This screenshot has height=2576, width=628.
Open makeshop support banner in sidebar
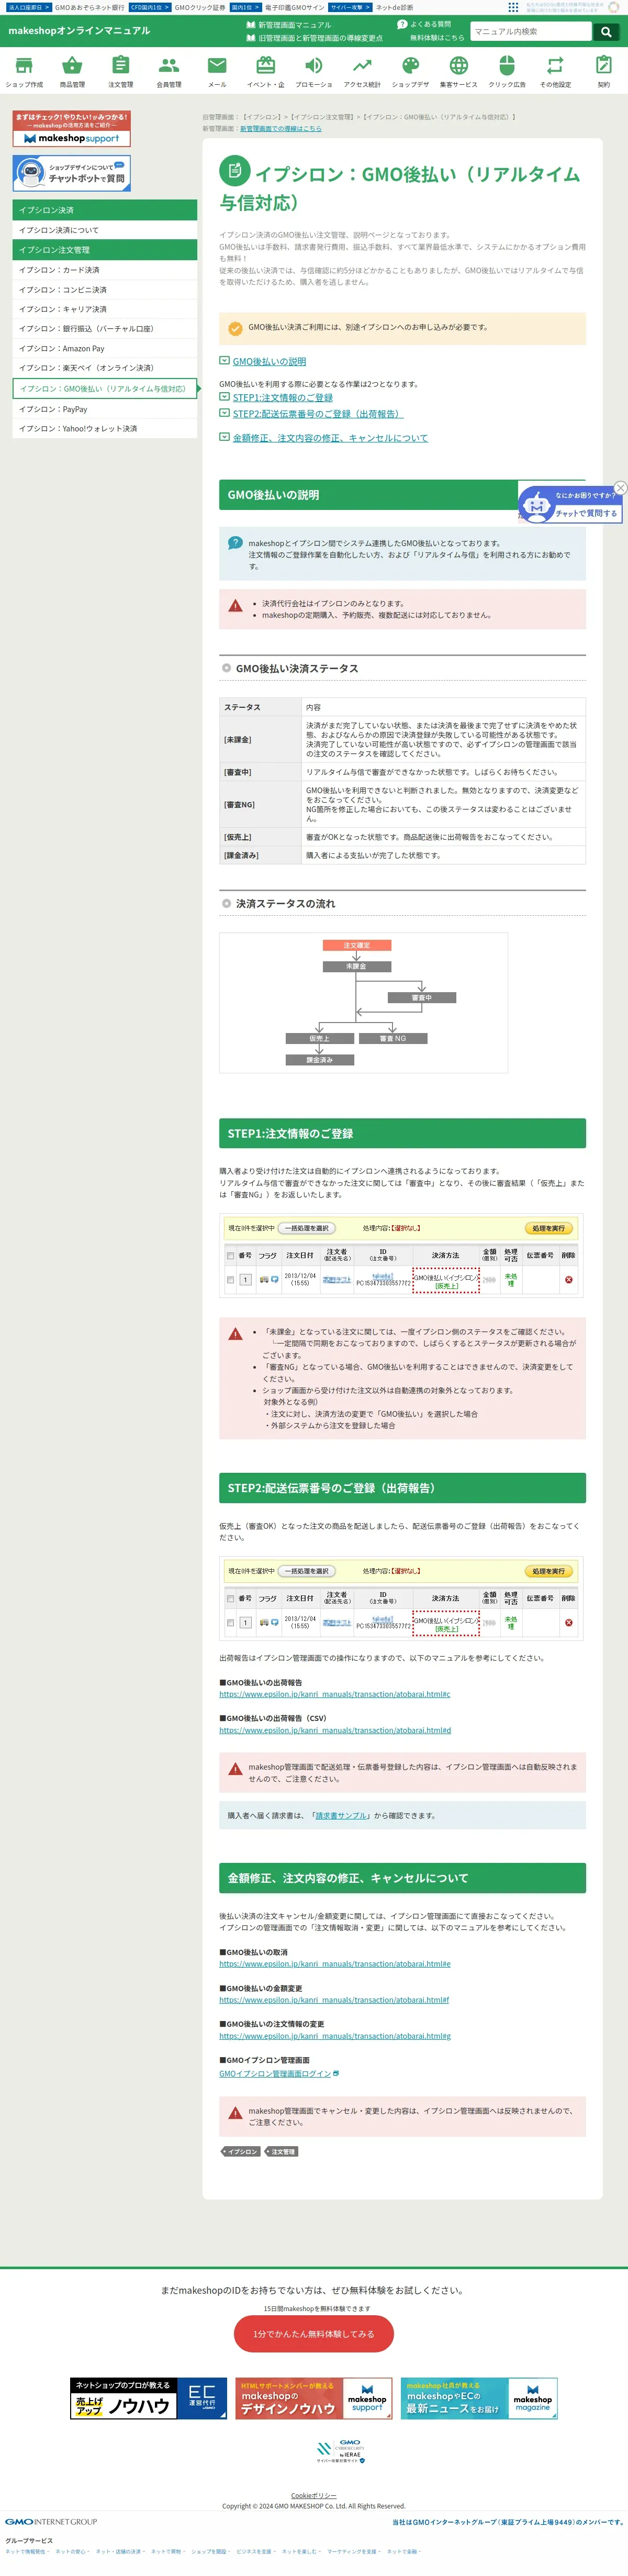(71, 129)
